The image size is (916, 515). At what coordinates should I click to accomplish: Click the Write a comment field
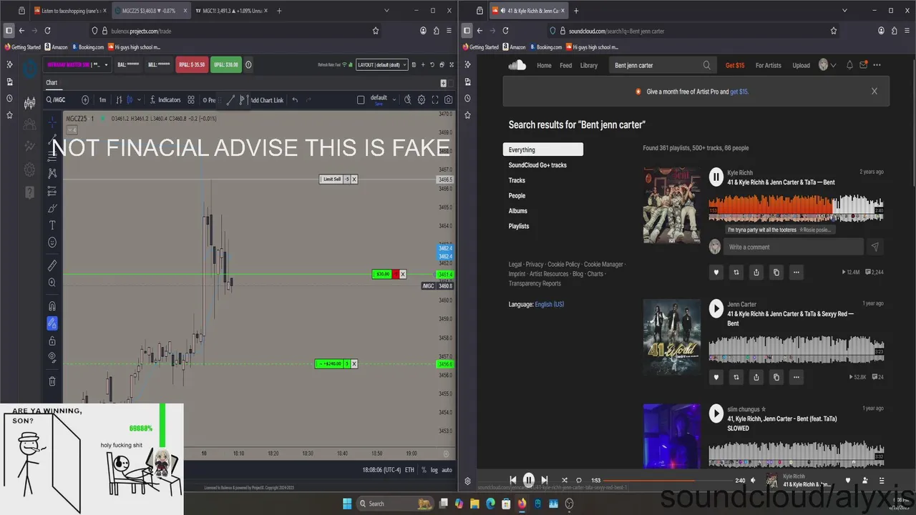click(x=793, y=247)
